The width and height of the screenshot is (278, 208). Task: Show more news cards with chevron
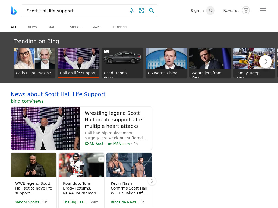[152, 181]
